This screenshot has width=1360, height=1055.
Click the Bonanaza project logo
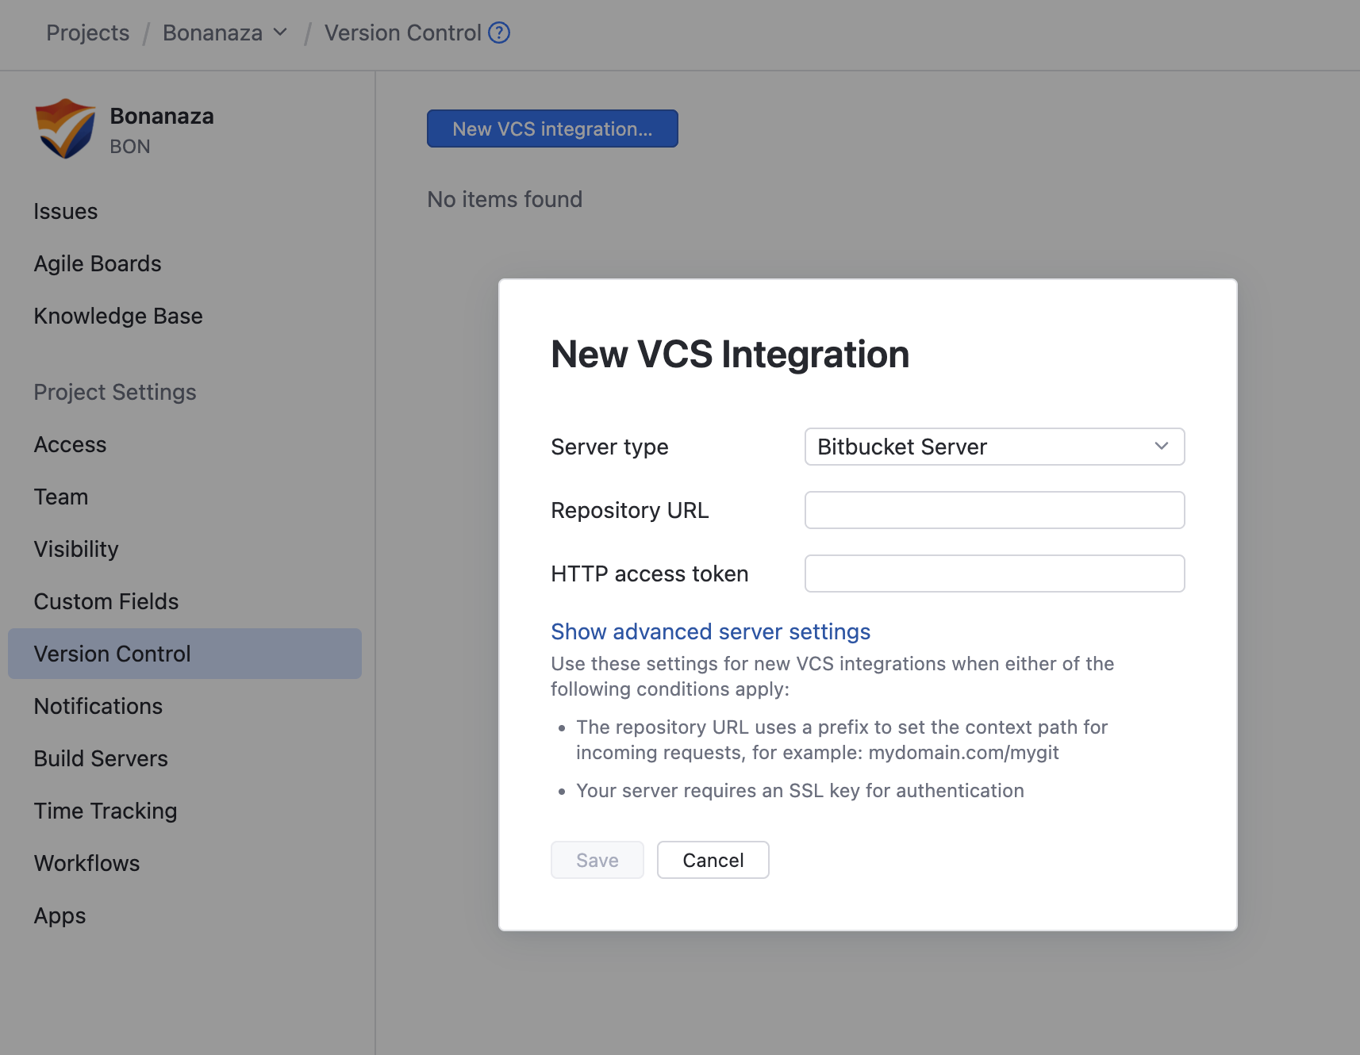[64, 128]
